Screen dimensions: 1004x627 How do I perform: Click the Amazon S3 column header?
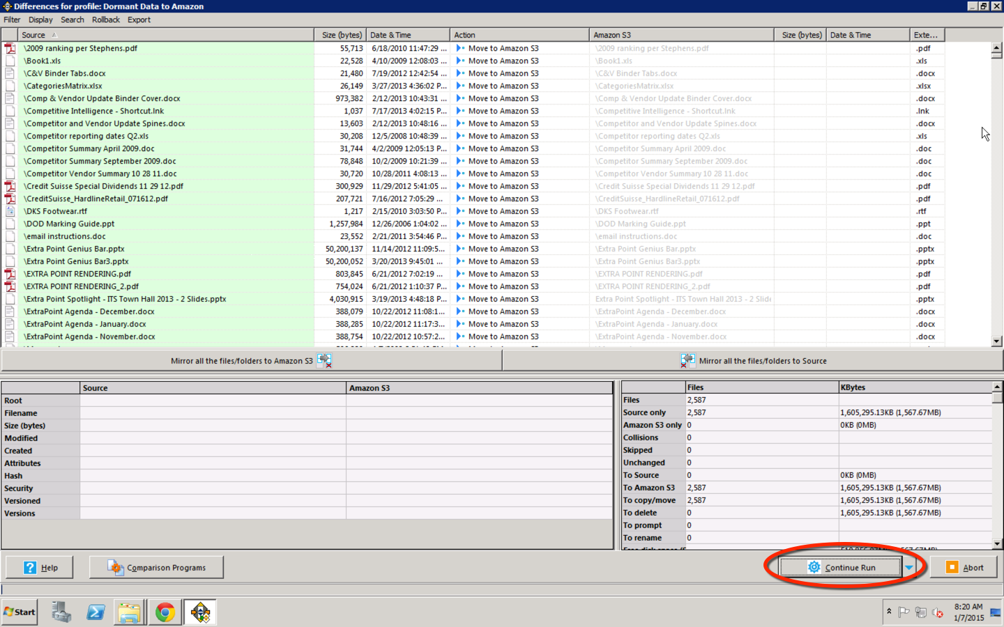[681, 35]
